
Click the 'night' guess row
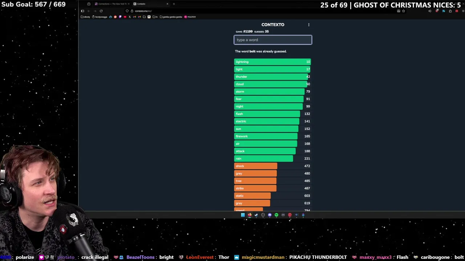point(272,106)
